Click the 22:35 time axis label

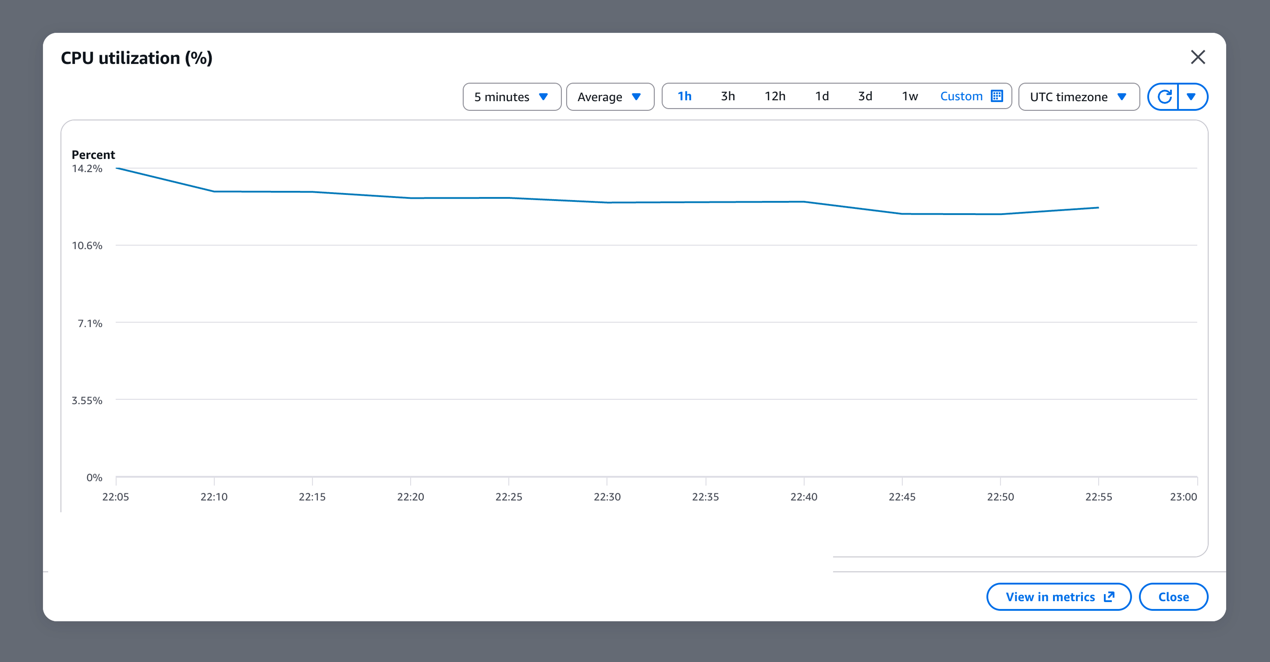706,496
